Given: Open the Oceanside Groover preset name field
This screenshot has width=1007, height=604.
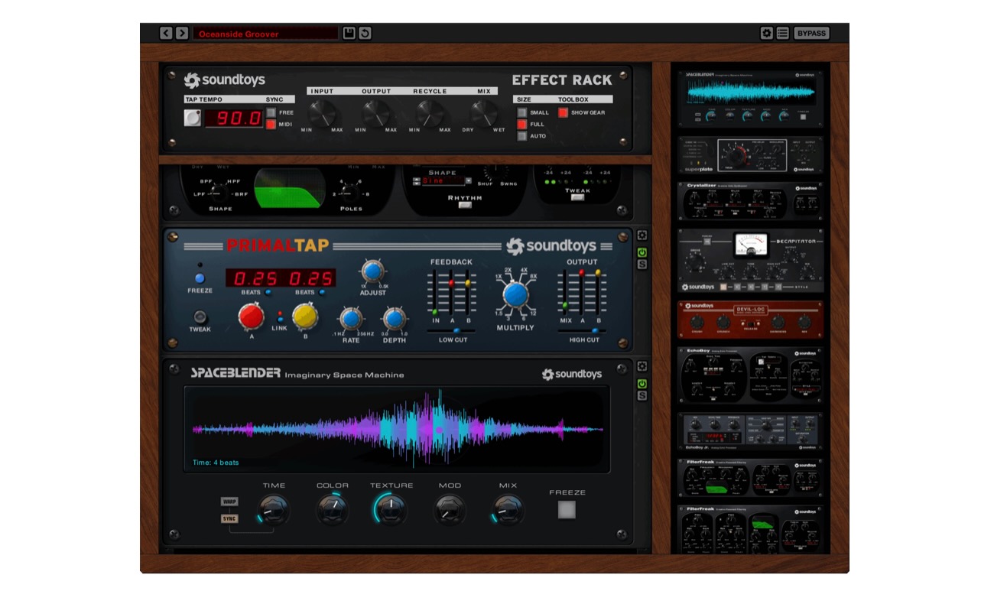Looking at the screenshot, I should point(265,34).
